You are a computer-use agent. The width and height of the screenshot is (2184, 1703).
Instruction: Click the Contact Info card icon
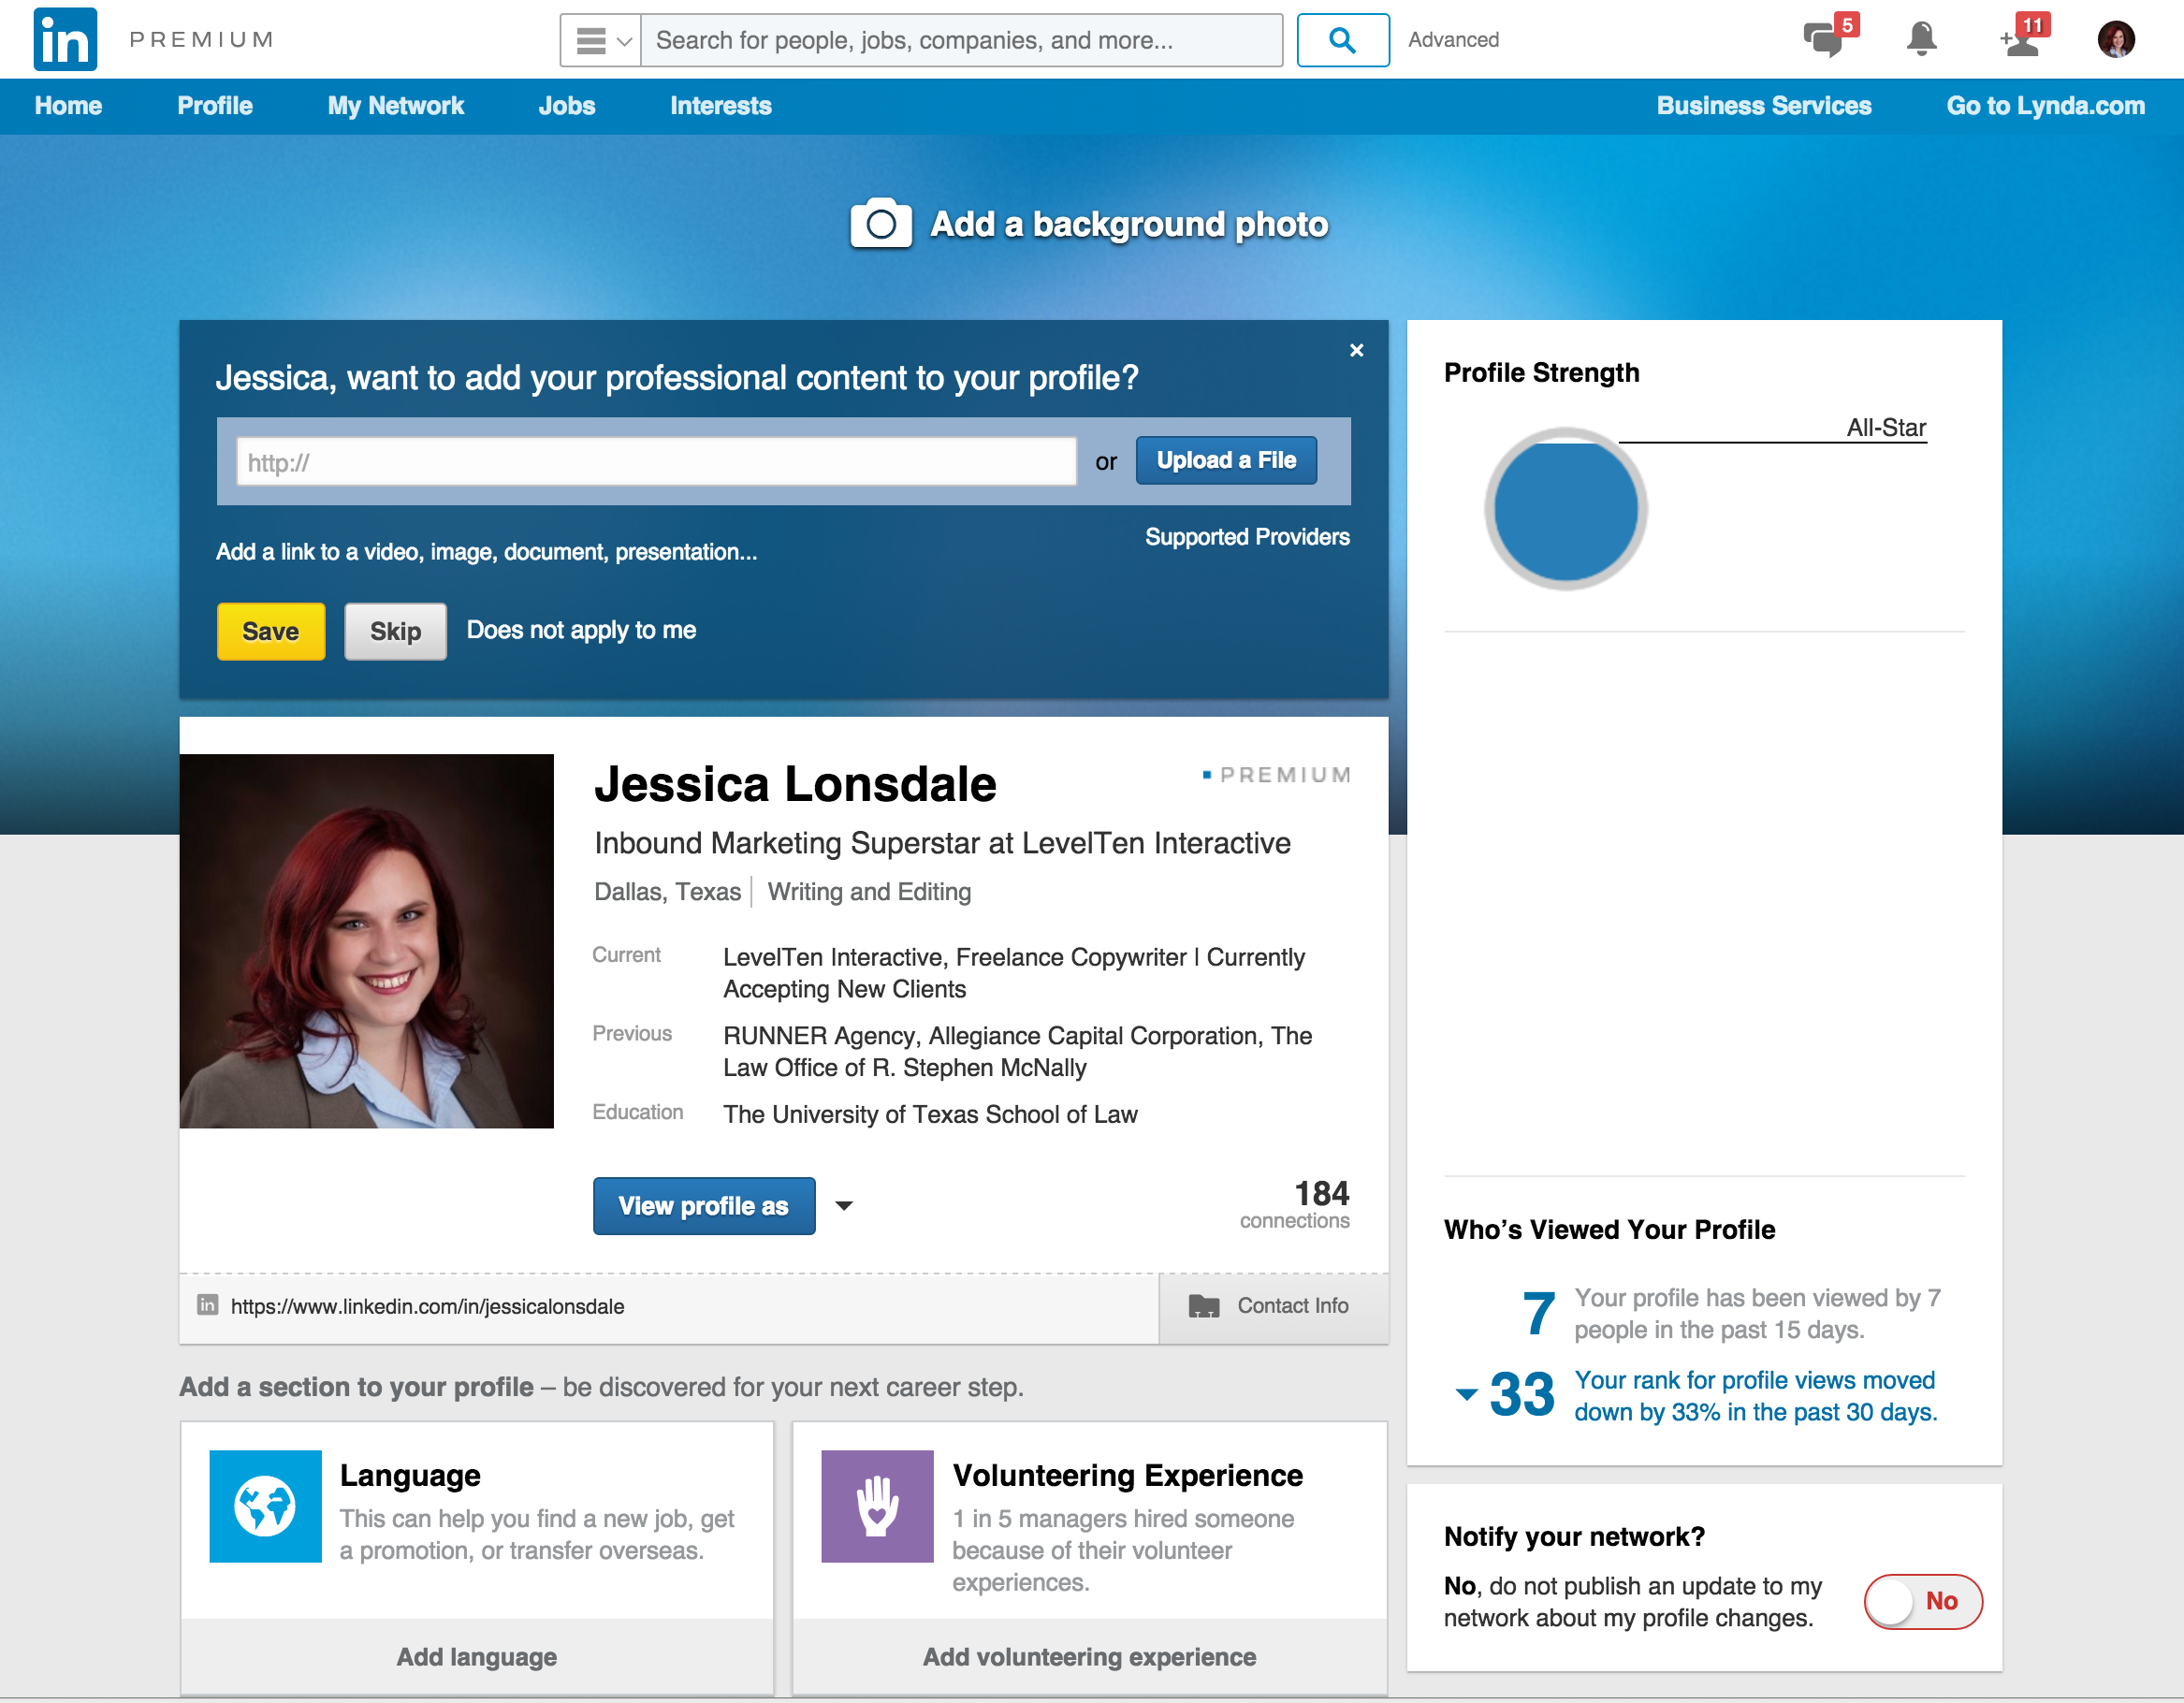[1203, 1305]
